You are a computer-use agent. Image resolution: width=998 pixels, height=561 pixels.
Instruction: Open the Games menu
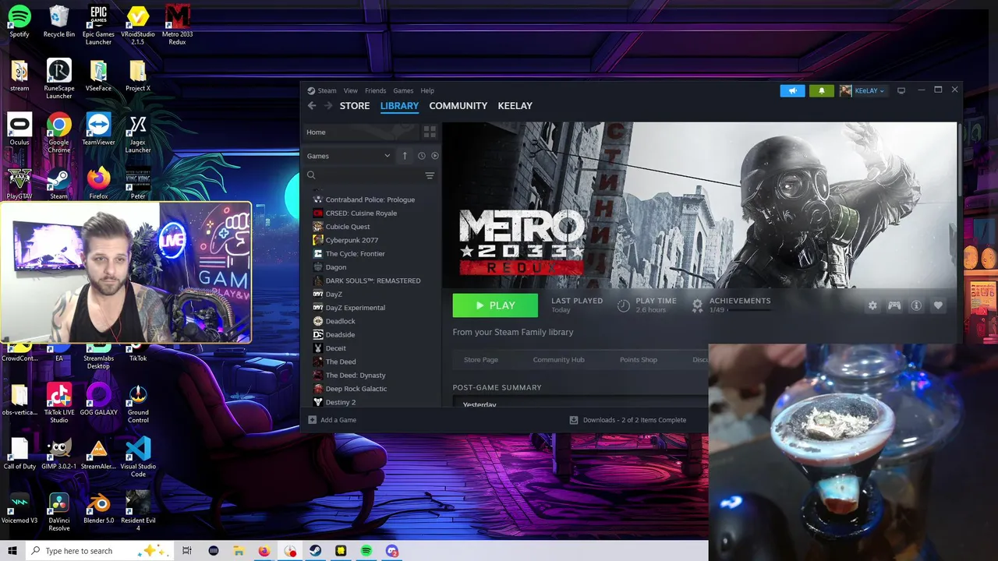point(403,90)
